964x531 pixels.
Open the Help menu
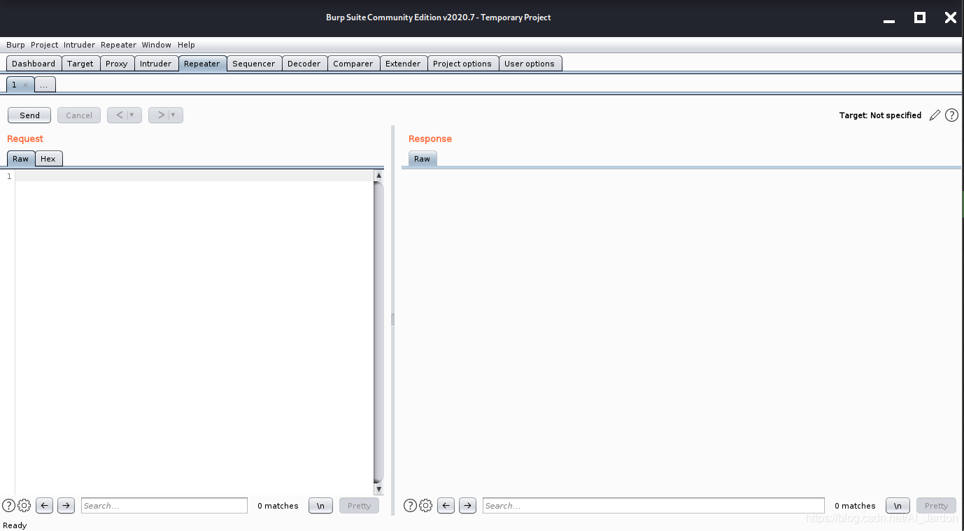pyautogui.click(x=186, y=45)
